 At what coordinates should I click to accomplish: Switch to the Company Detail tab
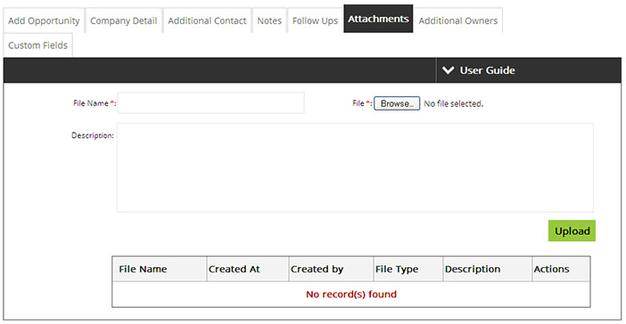coord(123,20)
